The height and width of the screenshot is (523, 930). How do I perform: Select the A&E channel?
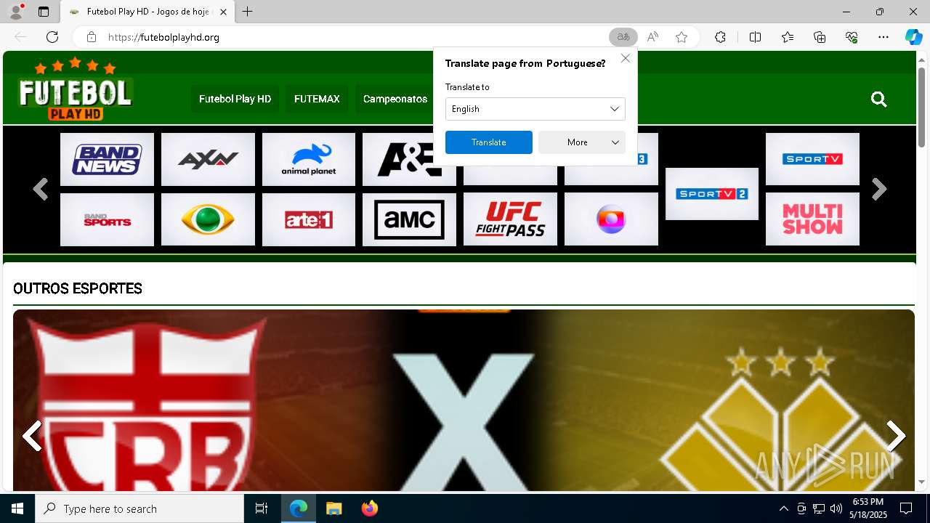coord(409,159)
